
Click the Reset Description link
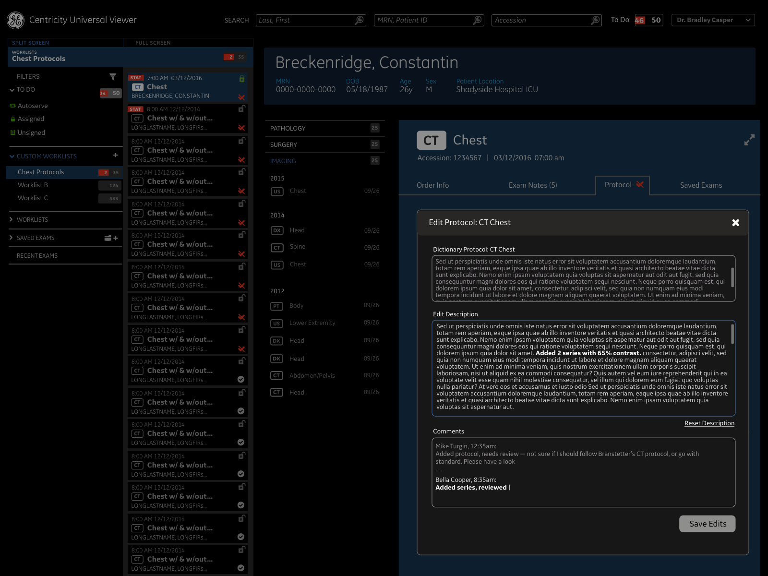[x=709, y=423]
